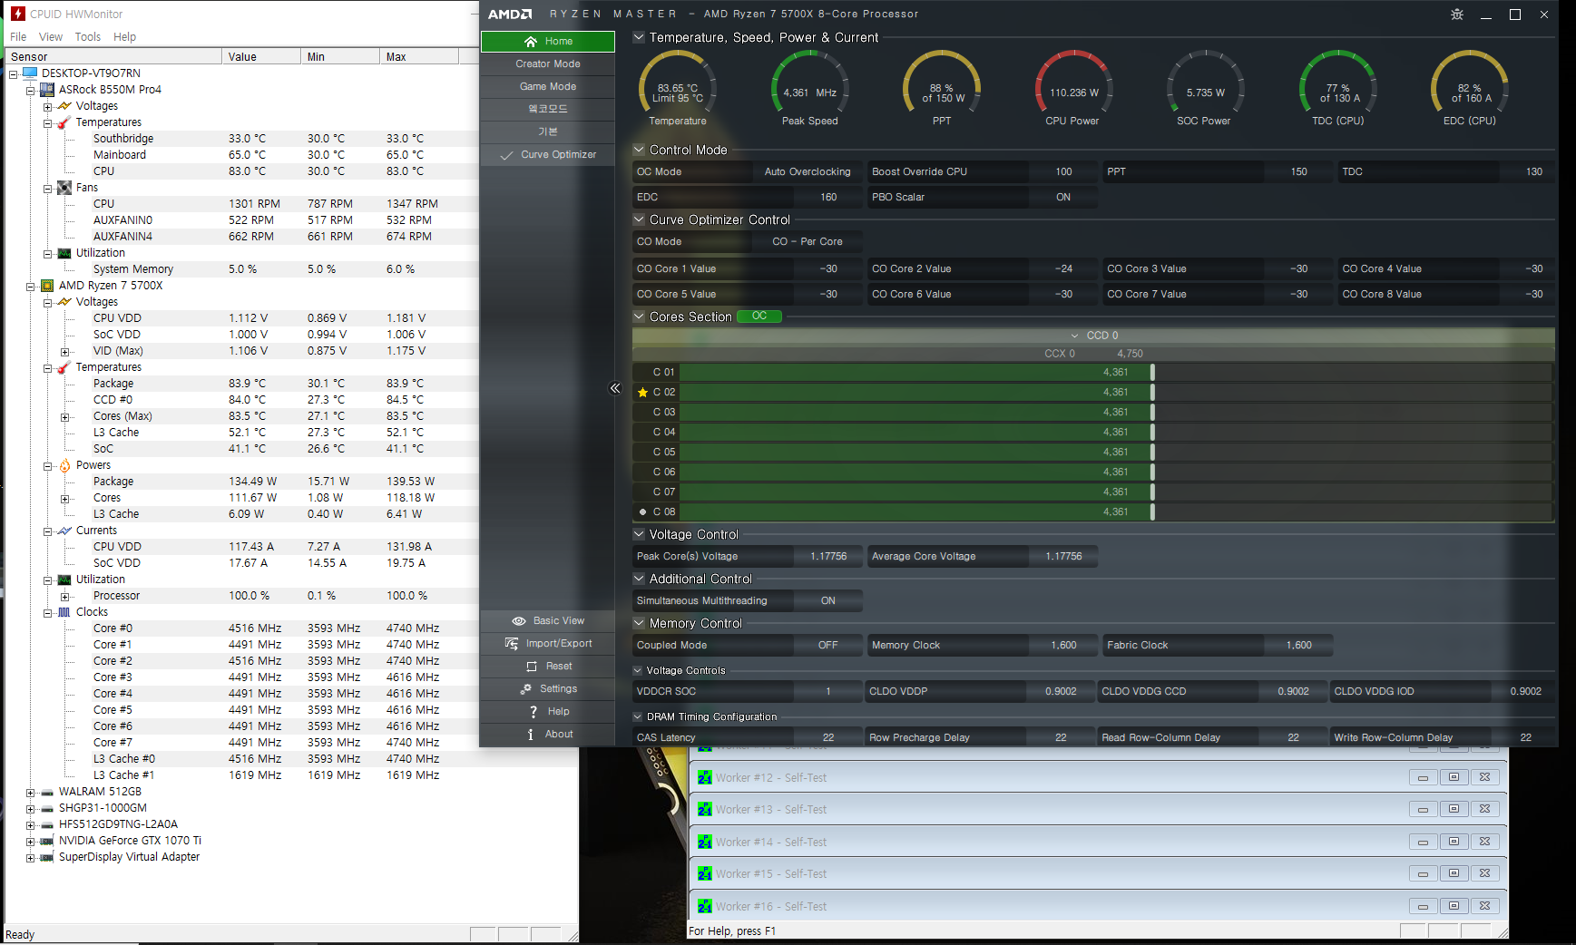Click the AMD logo in Ryzen Master title bar
The height and width of the screenshot is (945, 1576).
pos(510,15)
